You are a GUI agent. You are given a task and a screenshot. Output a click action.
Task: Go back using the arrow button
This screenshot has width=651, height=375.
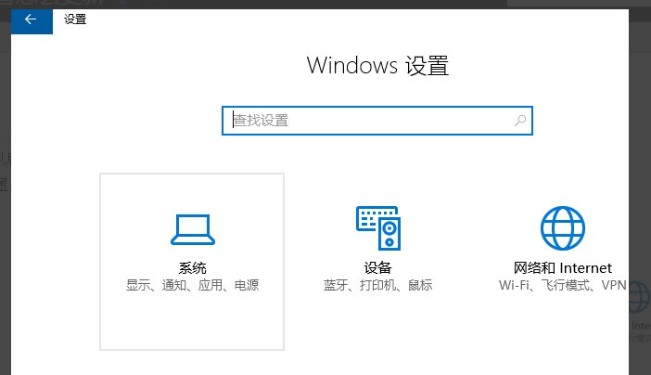click(32, 20)
